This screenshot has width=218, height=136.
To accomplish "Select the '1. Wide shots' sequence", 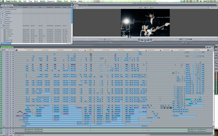I will pyautogui.click(x=9, y=30).
